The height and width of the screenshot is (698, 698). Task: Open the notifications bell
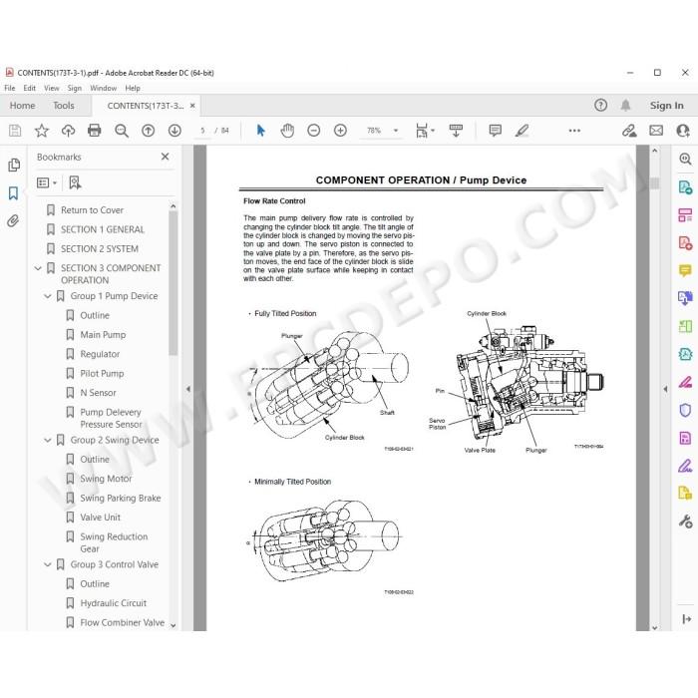625,106
